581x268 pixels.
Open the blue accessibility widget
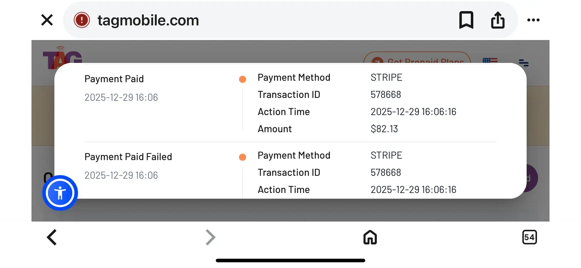[60, 193]
